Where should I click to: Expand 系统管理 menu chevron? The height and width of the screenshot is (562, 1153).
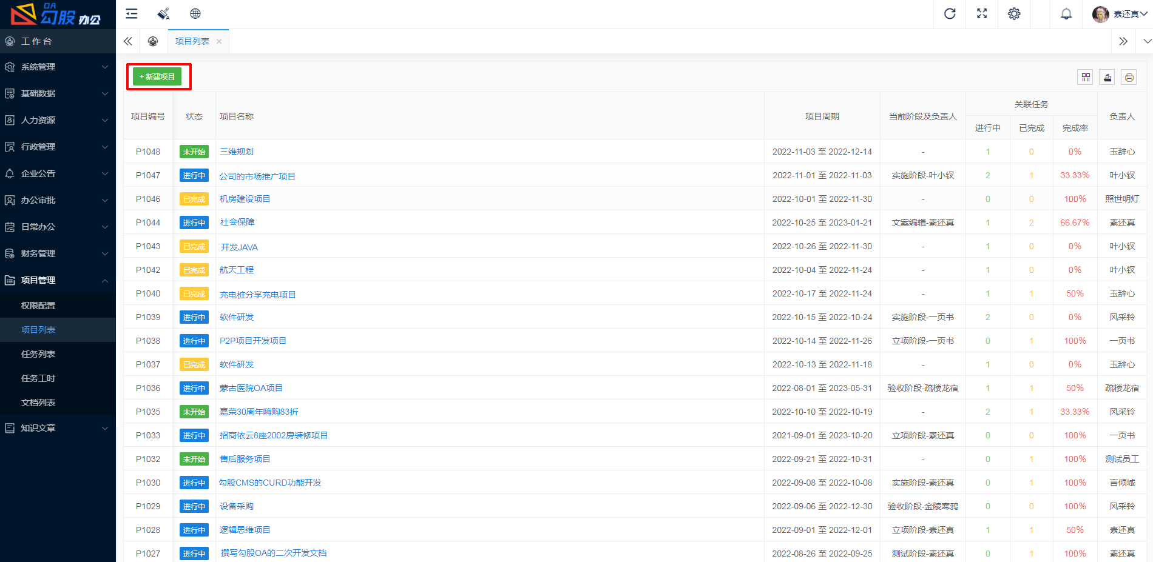tap(105, 67)
